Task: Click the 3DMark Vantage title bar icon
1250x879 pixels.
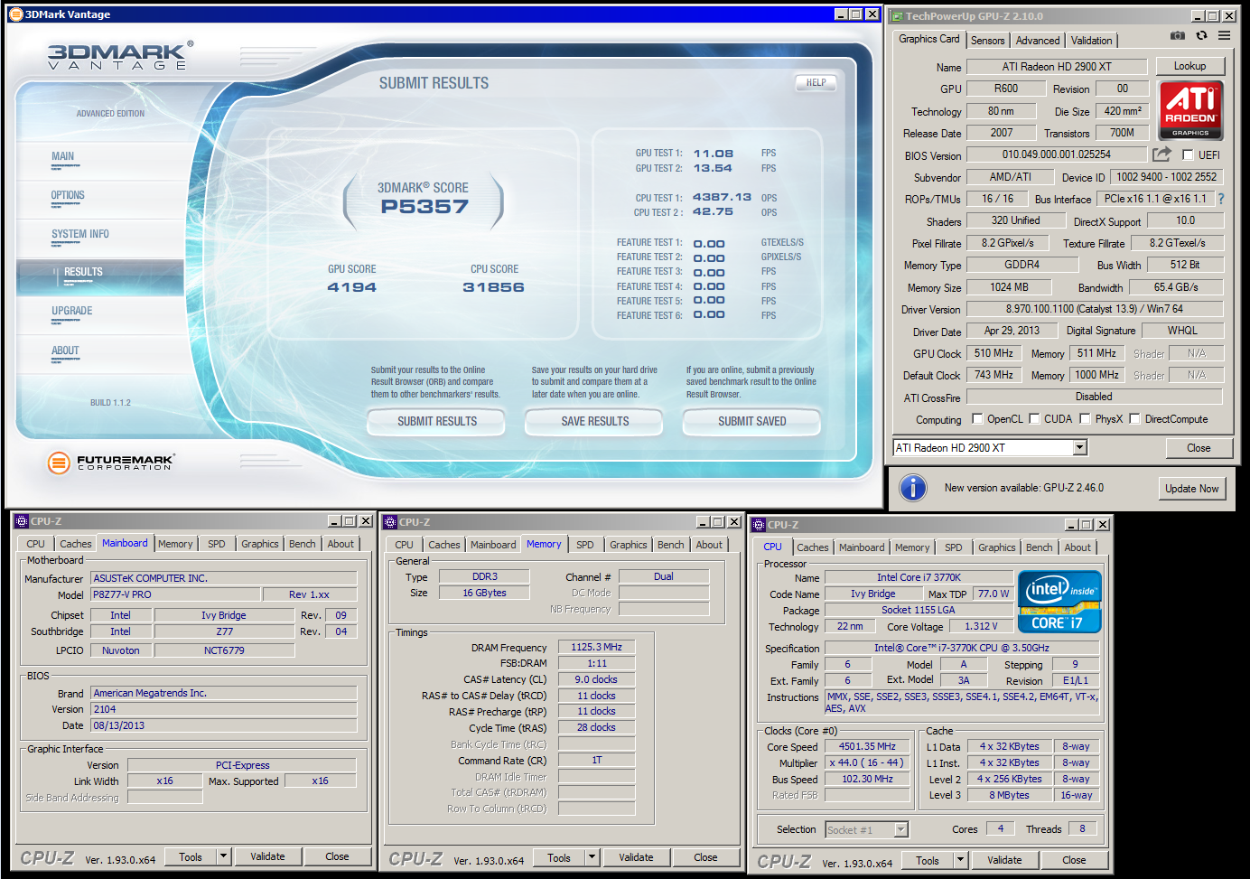Action: [16, 14]
